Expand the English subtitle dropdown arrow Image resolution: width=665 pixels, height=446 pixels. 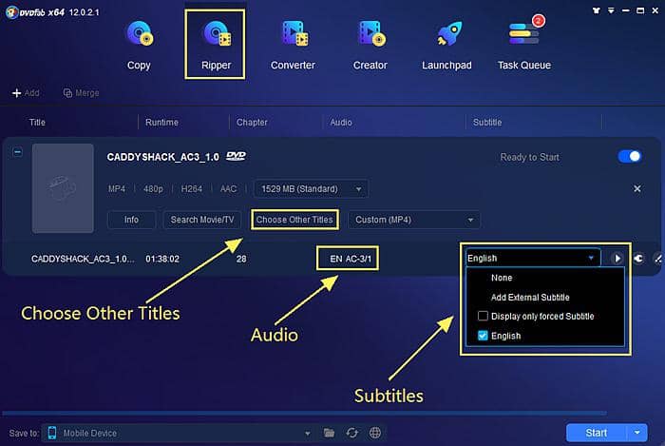point(591,258)
